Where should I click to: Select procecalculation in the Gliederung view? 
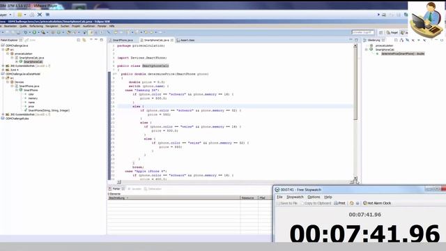point(384,45)
